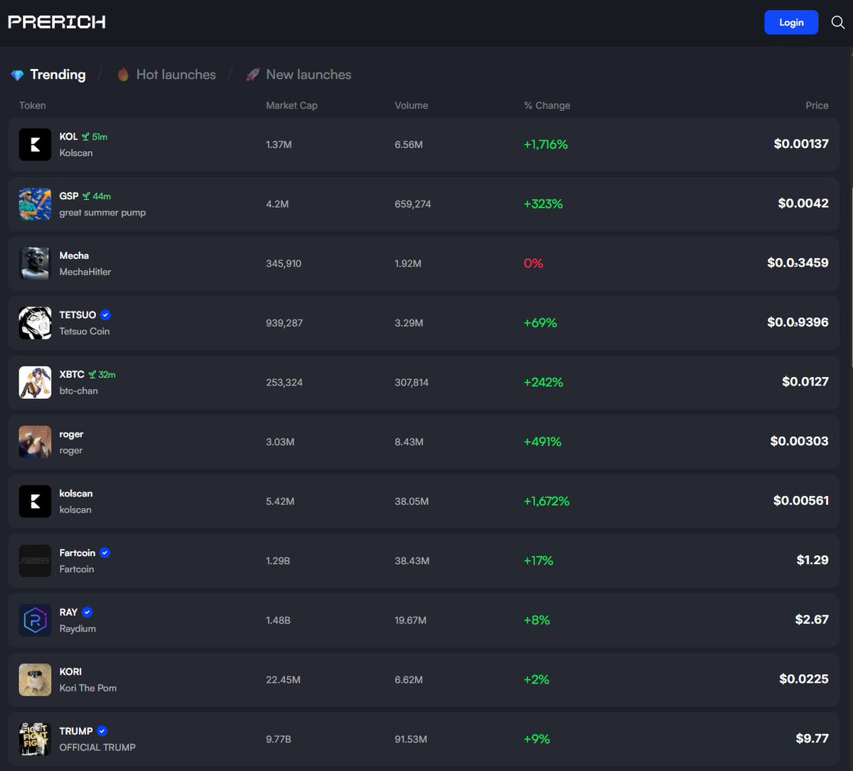The image size is (853, 771).
Task: Click the Trending diamond icon
Action: [17, 75]
